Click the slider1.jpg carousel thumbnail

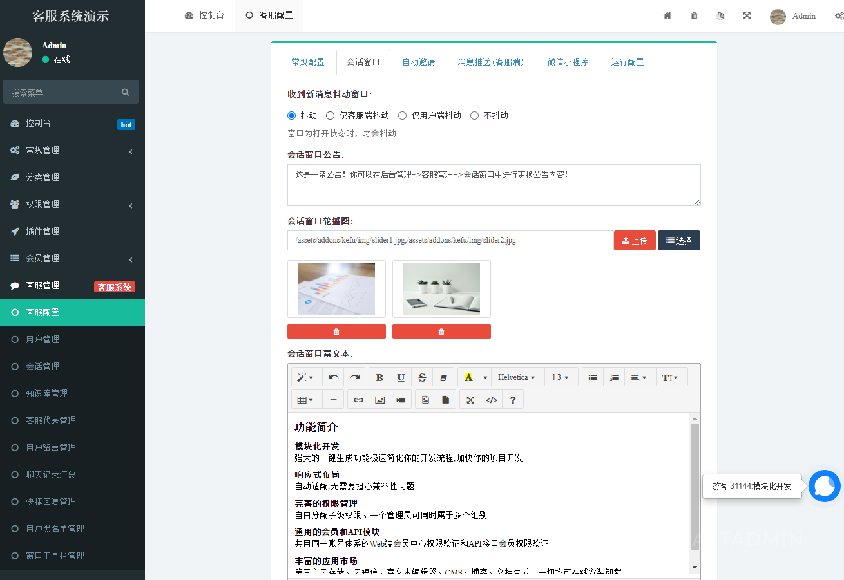(x=336, y=288)
